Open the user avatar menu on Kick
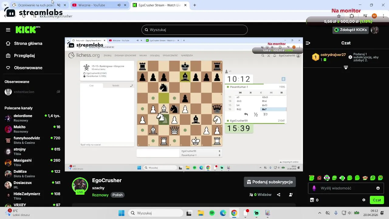The width and height of the screenshot is (389, 219). (375, 30)
